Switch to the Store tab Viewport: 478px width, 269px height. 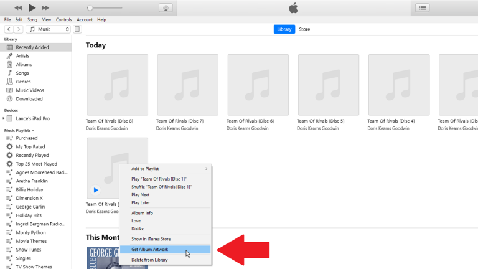pyautogui.click(x=304, y=29)
